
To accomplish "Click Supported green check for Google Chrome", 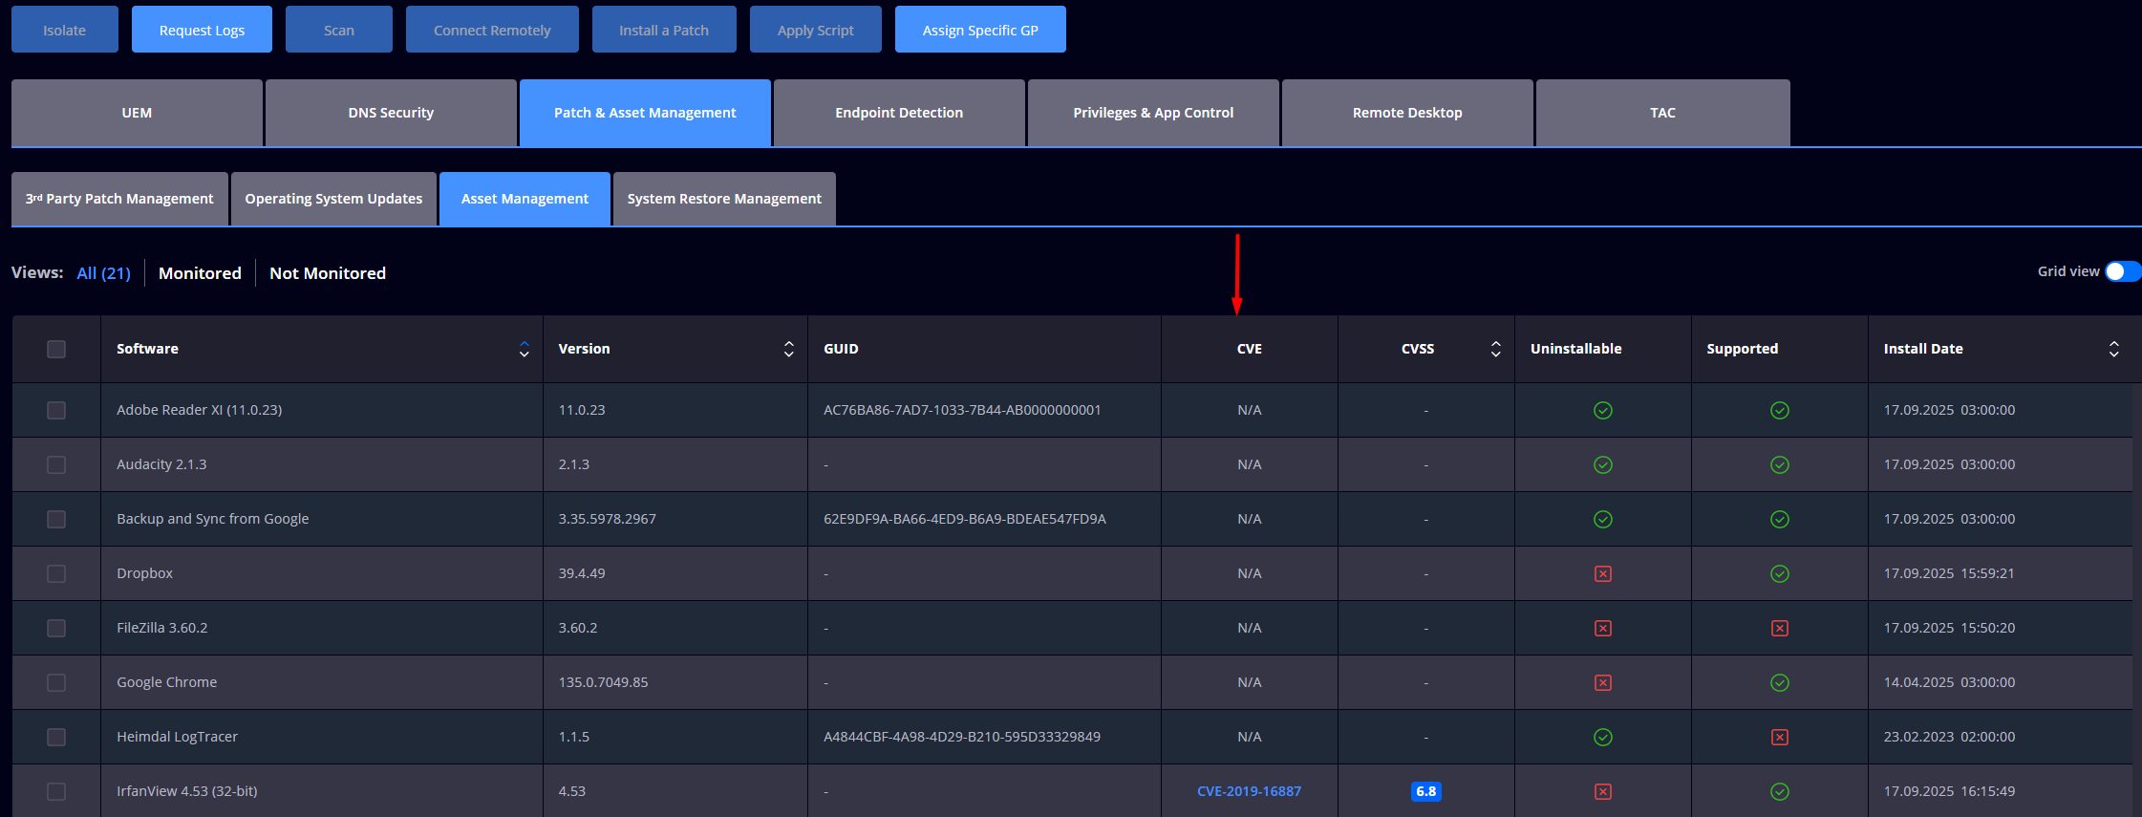I will (1780, 682).
